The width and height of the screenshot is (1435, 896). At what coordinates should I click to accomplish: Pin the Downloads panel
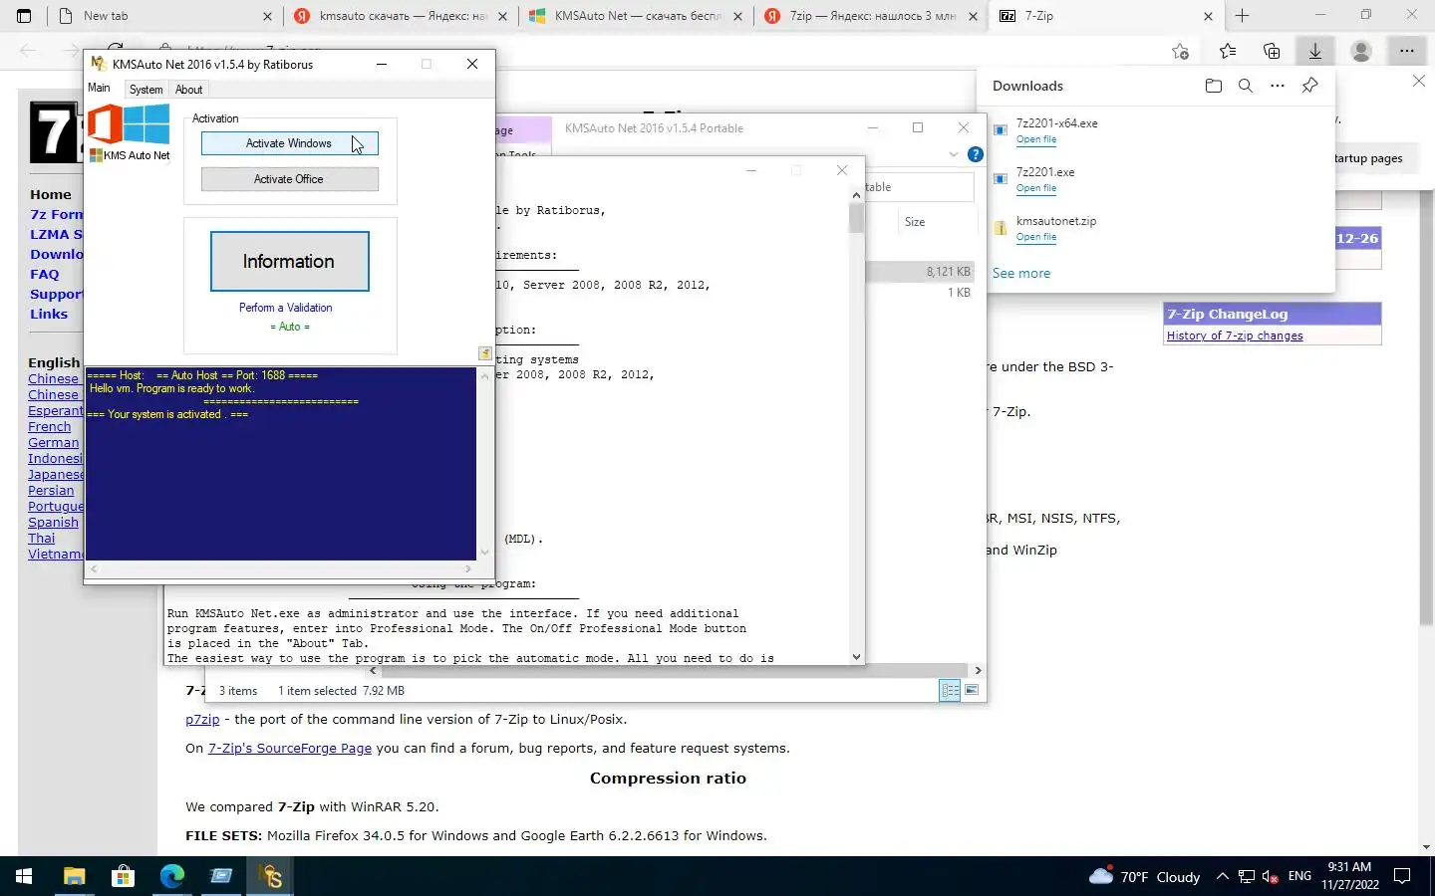[1310, 86]
